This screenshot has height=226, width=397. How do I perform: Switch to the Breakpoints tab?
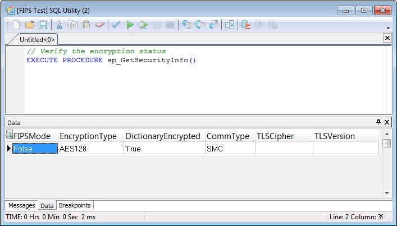pos(75,205)
